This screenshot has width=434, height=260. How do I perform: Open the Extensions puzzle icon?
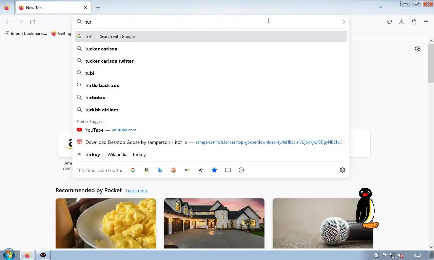414,22
